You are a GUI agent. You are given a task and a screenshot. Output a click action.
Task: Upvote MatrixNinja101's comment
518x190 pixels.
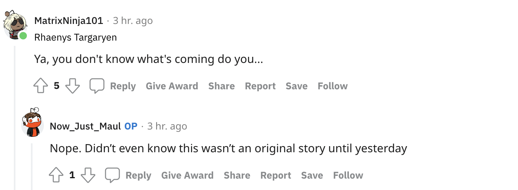click(x=41, y=86)
